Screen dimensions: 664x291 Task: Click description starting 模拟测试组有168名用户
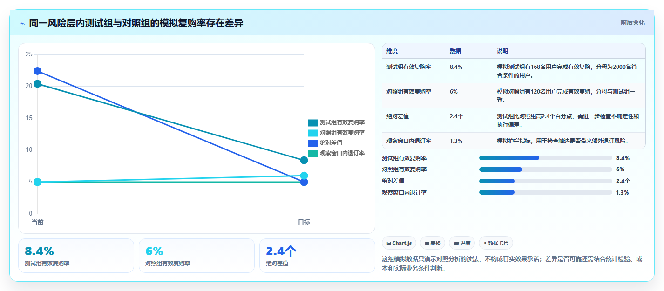pos(568,71)
